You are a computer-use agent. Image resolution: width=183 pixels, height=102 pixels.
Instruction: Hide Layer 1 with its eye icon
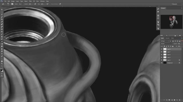pyautogui.click(x=162, y=60)
